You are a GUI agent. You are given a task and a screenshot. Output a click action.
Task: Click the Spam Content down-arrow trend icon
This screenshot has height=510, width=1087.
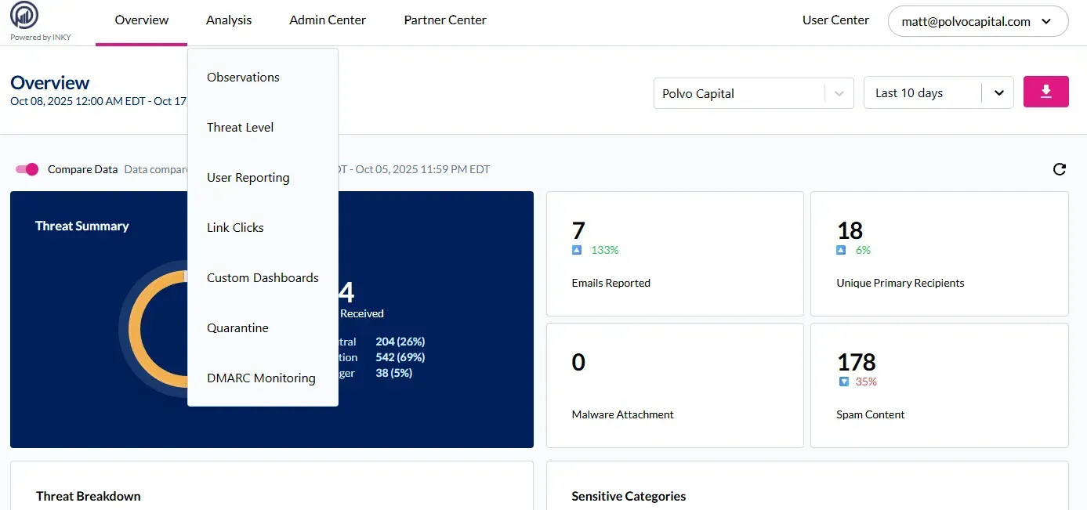(843, 382)
